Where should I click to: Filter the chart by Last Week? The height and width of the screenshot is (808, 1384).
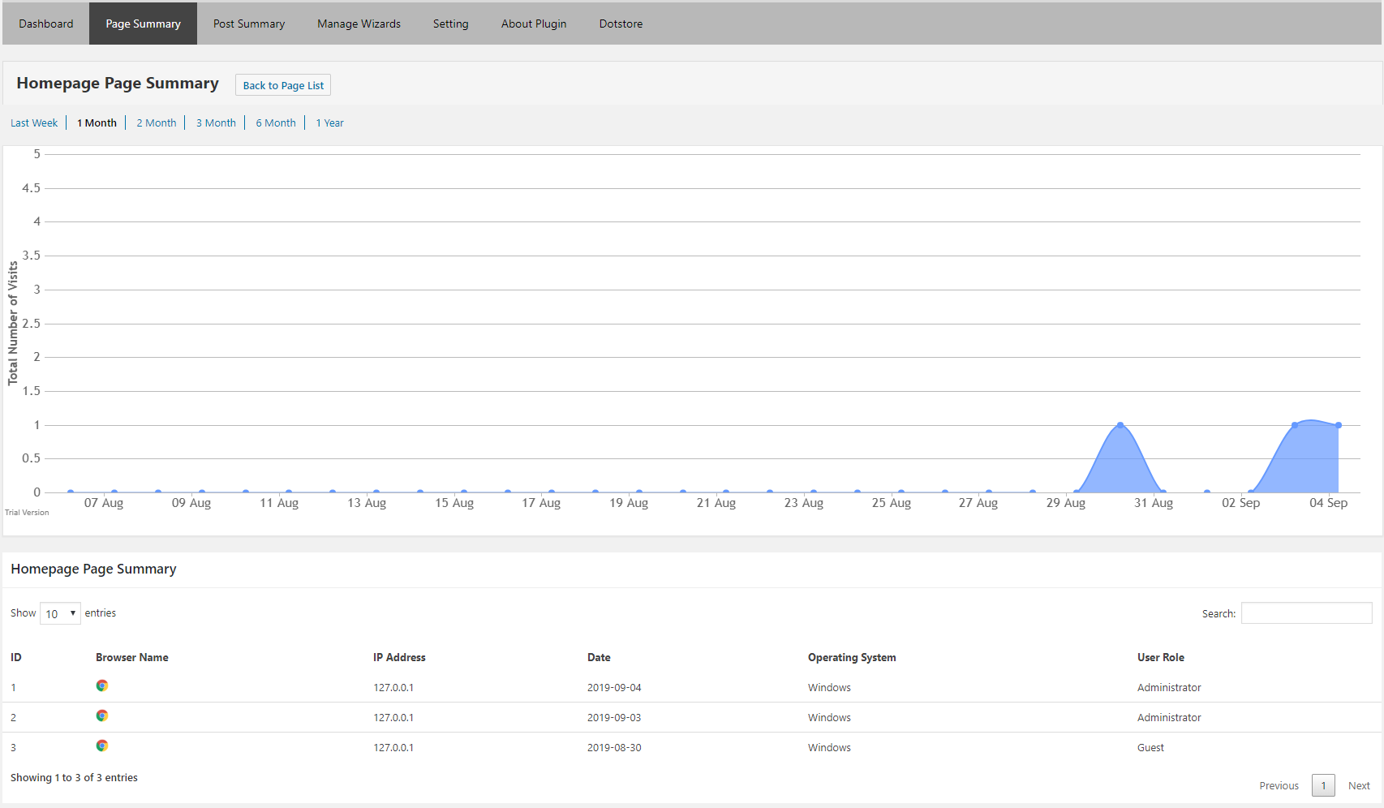34,123
